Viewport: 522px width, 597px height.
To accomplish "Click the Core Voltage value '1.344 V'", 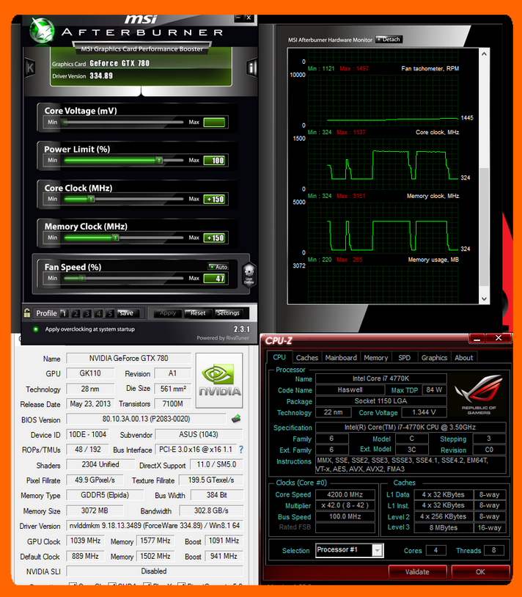I will [x=424, y=412].
